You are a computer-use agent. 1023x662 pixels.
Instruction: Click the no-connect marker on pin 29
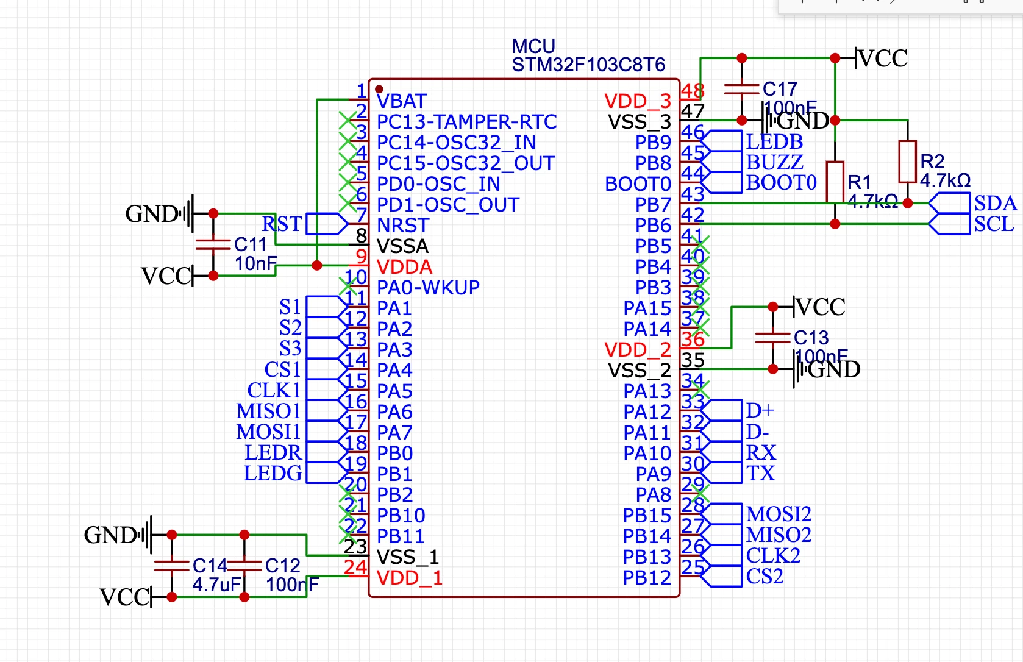click(700, 493)
